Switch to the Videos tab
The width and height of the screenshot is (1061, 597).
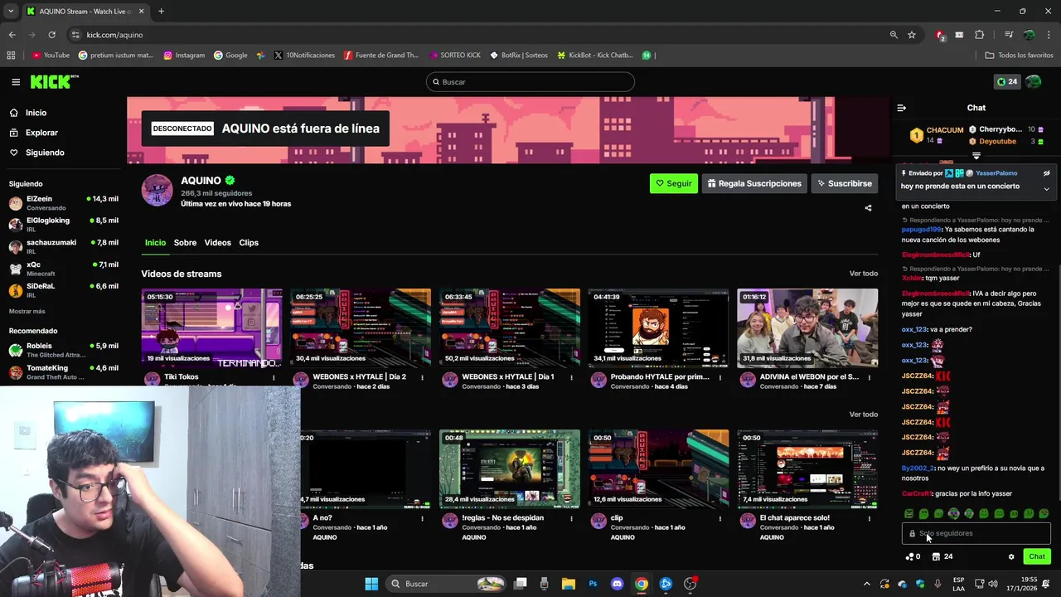[x=217, y=242]
